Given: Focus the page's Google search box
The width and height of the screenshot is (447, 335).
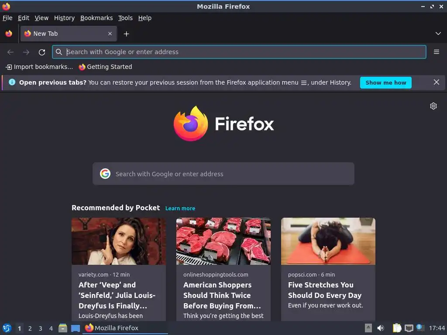Looking at the screenshot, I should pyautogui.click(x=223, y=174).
